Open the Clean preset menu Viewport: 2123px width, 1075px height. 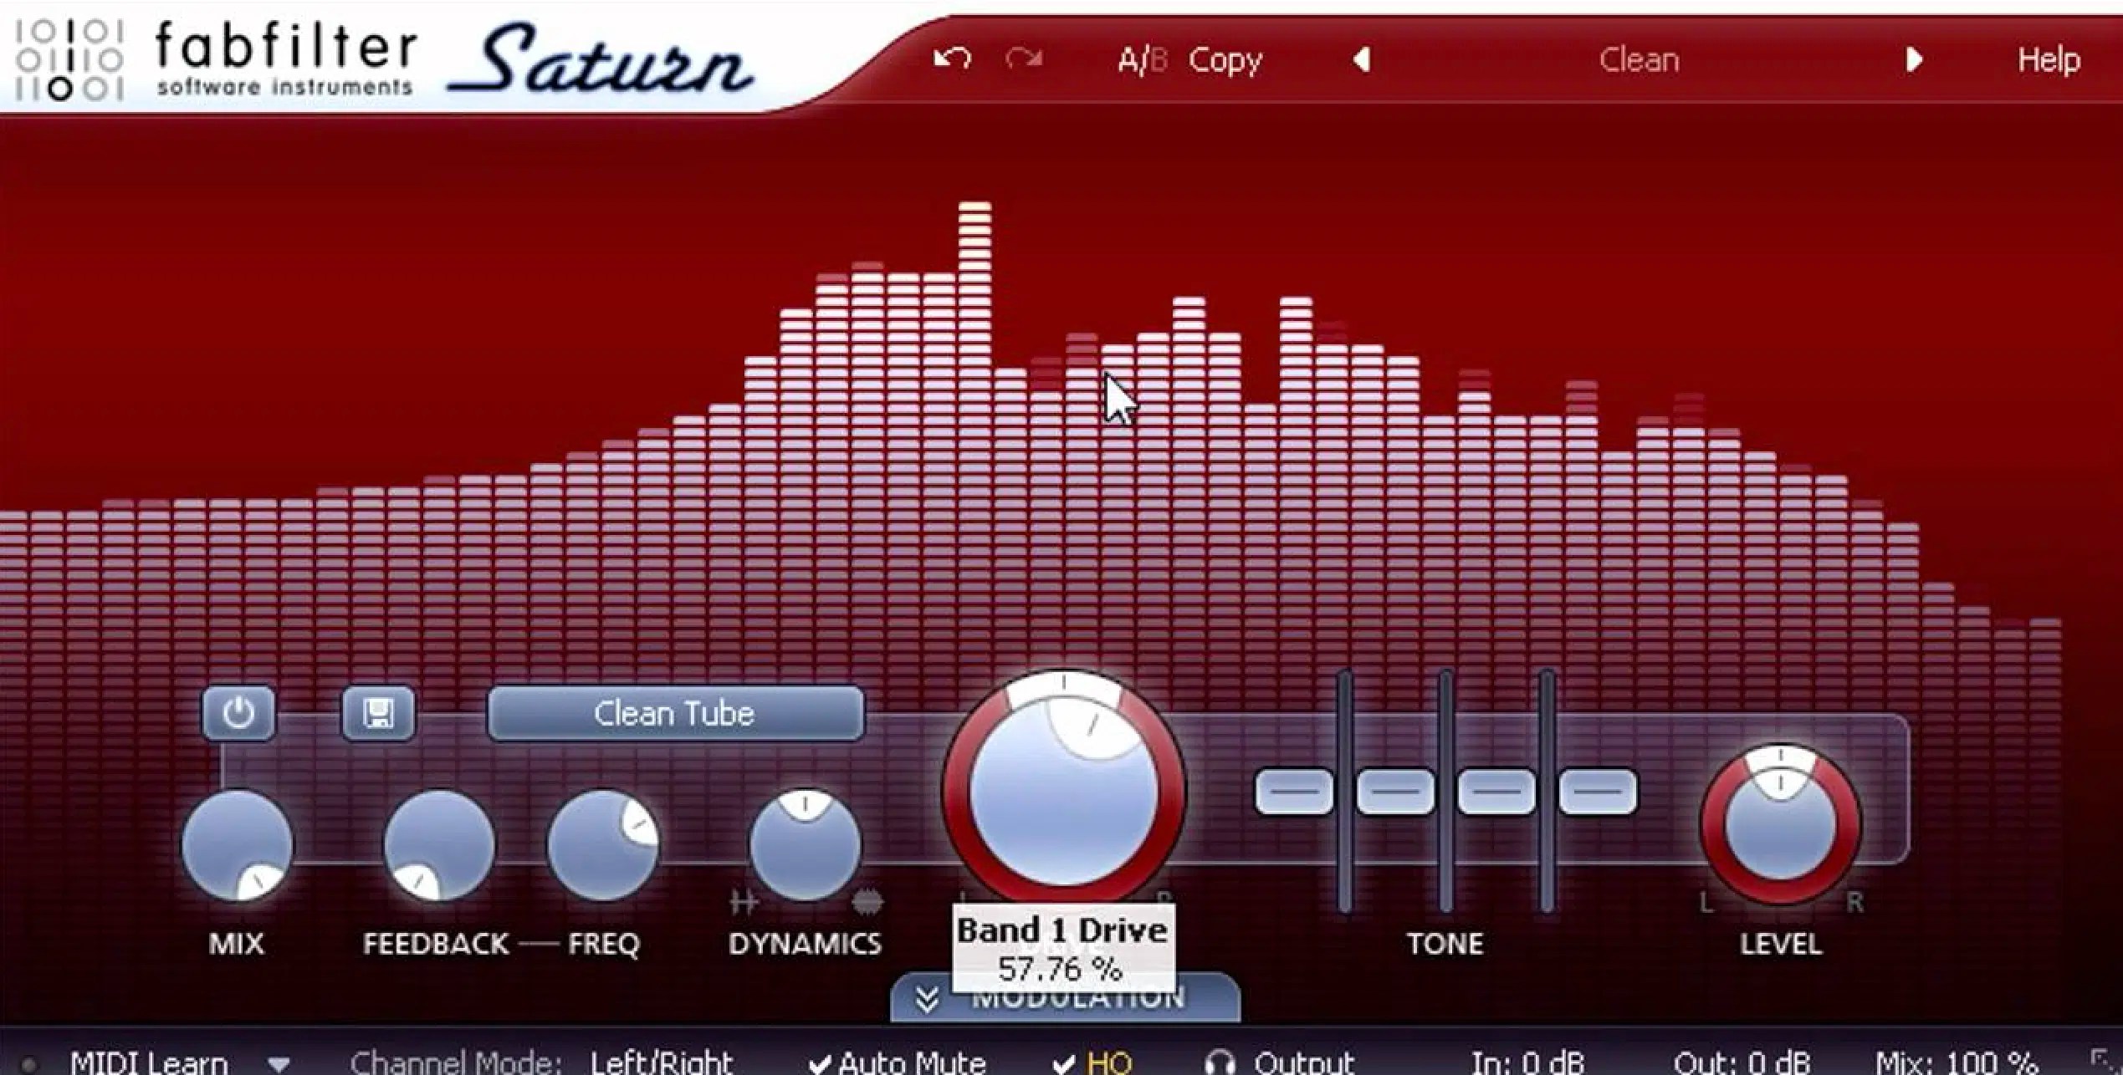click(x=1638, y=60)
